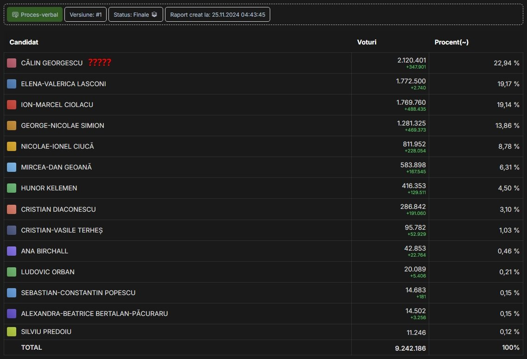Select the Versiune #1 button
527x359 pixels.
pos(85,14)
